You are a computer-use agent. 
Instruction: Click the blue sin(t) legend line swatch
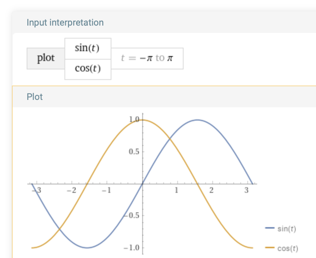pos(270,228)
